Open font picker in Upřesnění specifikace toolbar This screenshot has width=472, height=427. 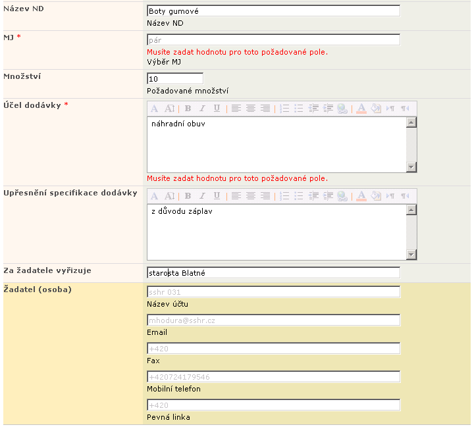coord(155,196)
